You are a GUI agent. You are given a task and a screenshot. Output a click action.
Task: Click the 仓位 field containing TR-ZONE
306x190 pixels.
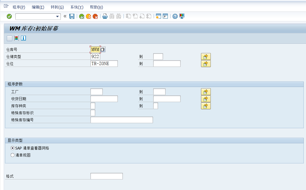tap(104, 64)
